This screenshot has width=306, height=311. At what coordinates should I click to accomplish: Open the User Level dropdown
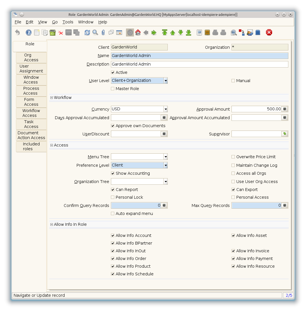pos(166,81)
